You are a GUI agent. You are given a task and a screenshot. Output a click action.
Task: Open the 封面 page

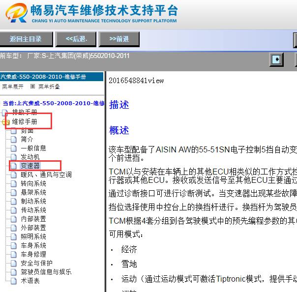(27, 130)
